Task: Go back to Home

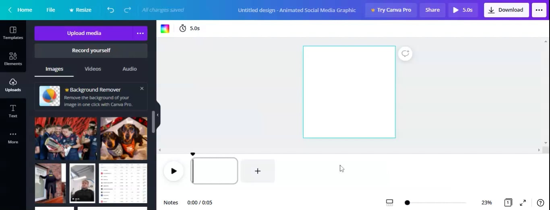Action: tap(20, 10)
